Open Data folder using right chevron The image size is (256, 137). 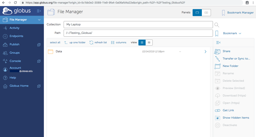click(206, 51)
